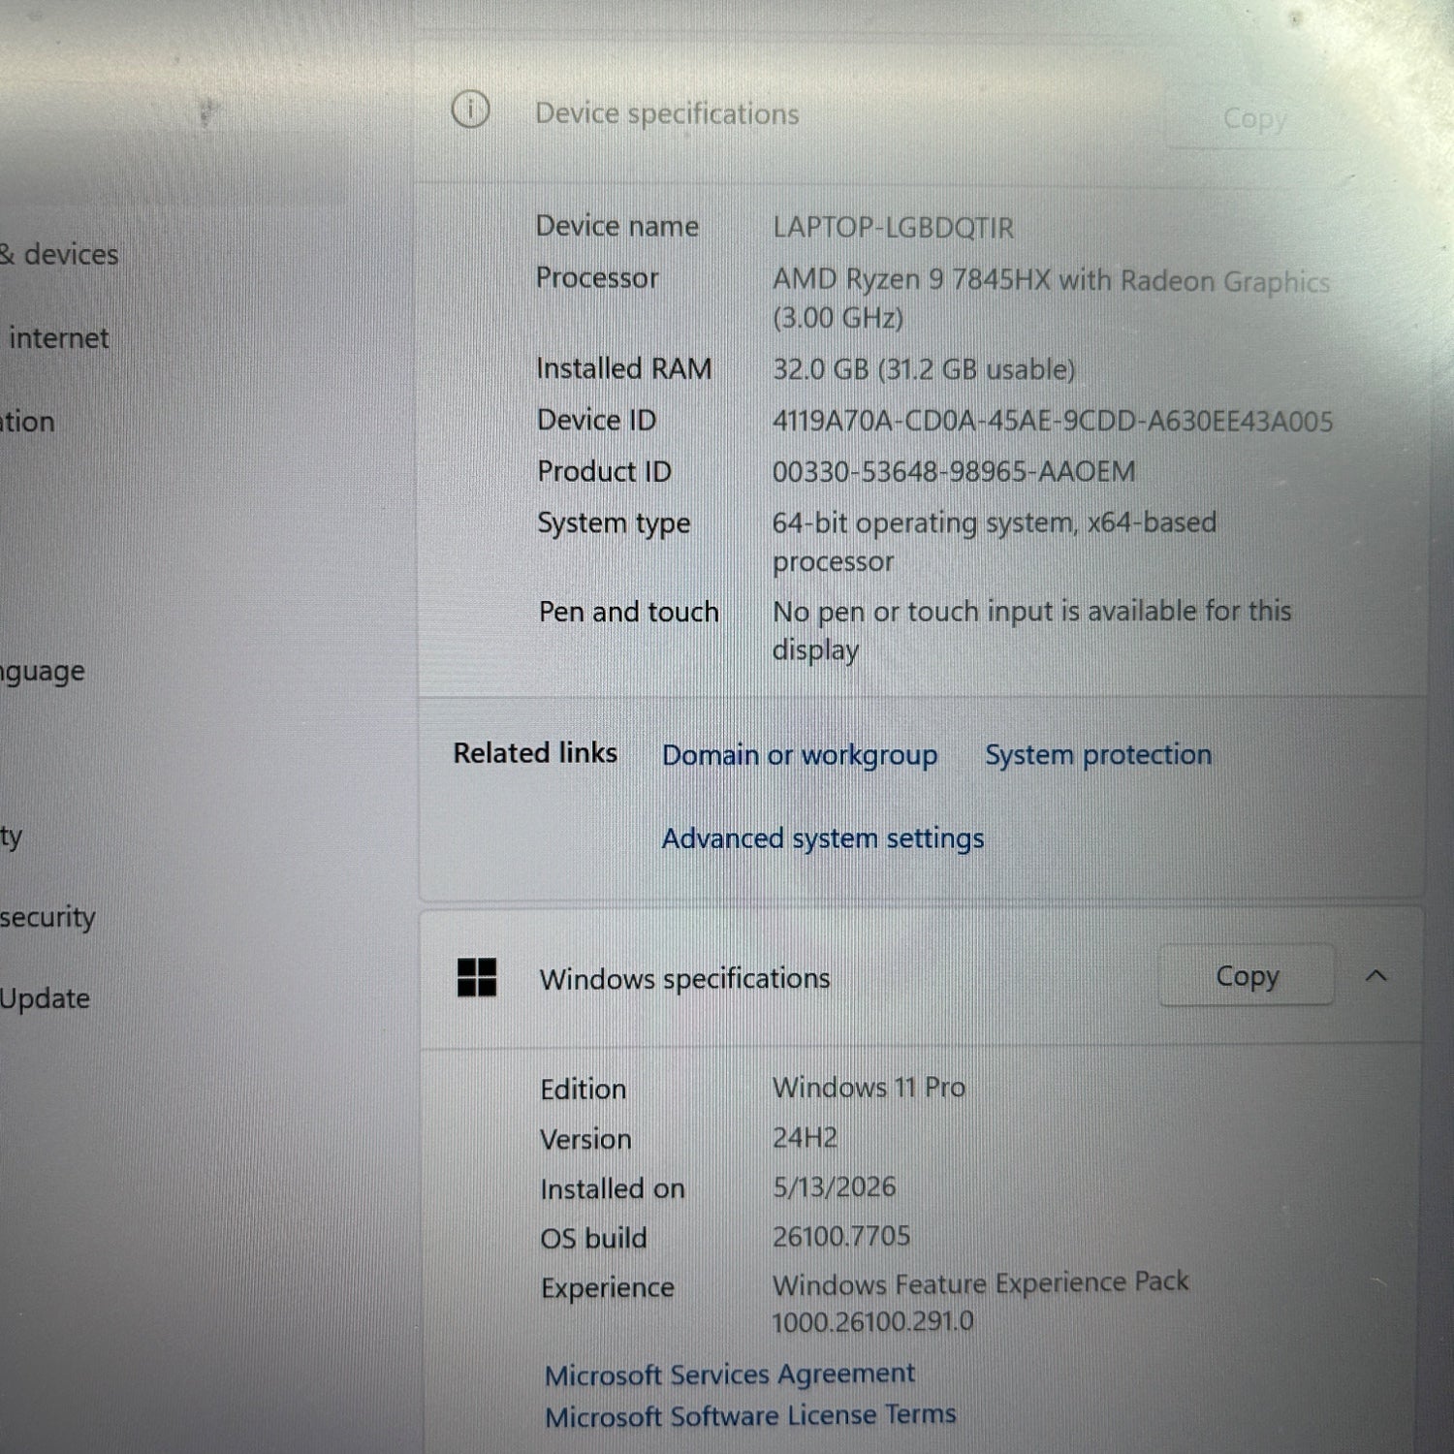The width and height of the screenshot is (1454, 1454).
Task: Click the Windows logo icon beside Windows specifications
Action: pos(477,977)
